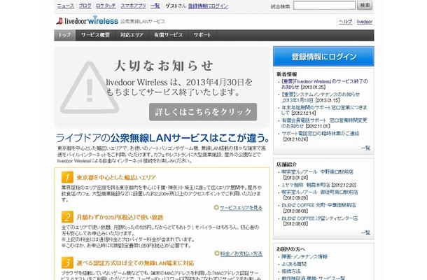The width and height of the screenshot is (427, 280).
Task: Open the トップ navigation tab
Action: point(65,35)
